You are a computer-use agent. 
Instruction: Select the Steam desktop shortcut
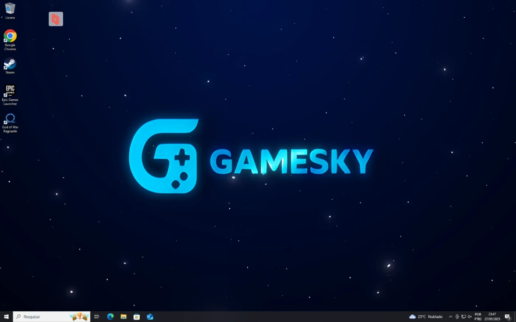pyautogui.click(x=10, y=66)
